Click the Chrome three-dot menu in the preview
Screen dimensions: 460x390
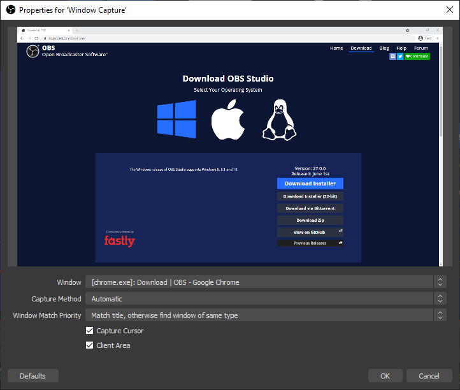pos(438,38)
